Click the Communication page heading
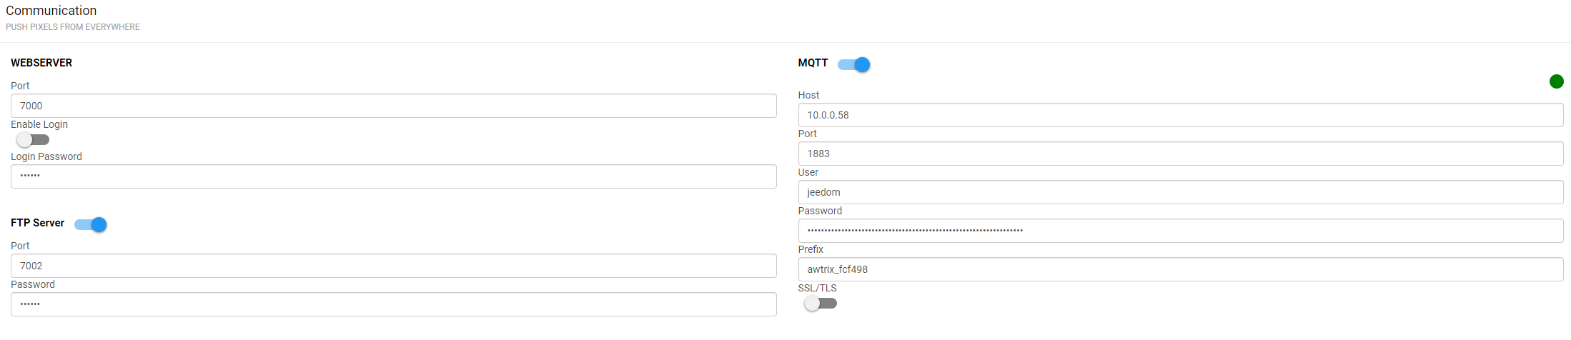Image resolution: width=1571 pixels, height=340 pixels. [51, 11]
